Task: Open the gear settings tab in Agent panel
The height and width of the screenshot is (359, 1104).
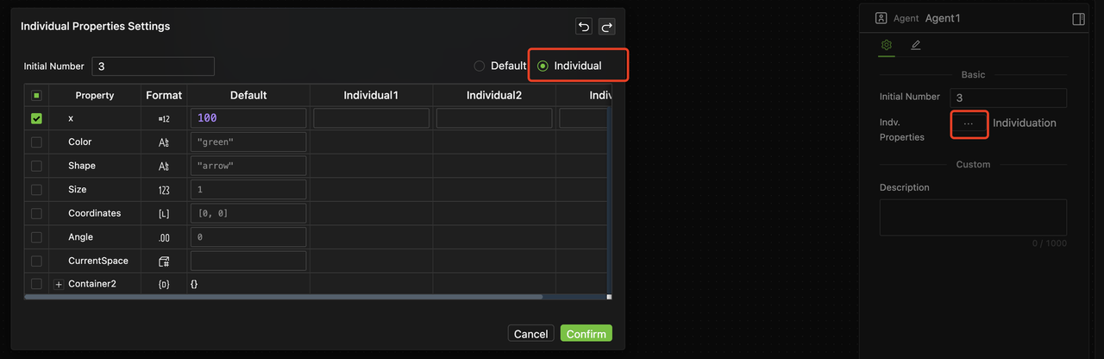Action: tap(886, 45)
